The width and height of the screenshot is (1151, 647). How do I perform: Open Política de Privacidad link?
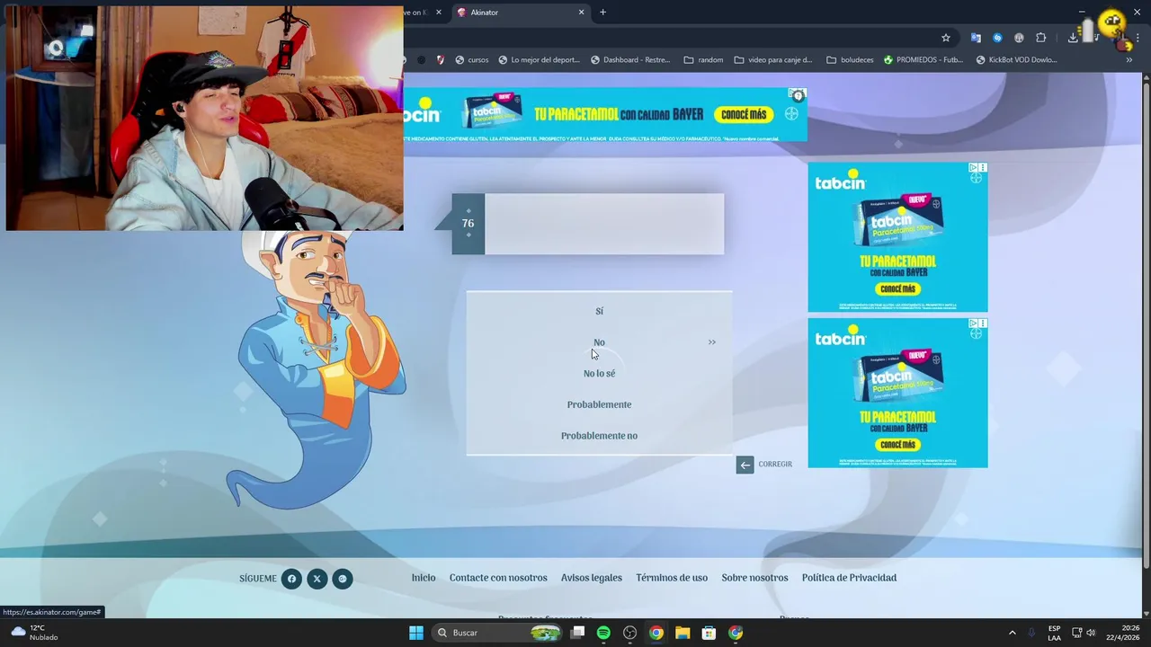tap(849, 578)
